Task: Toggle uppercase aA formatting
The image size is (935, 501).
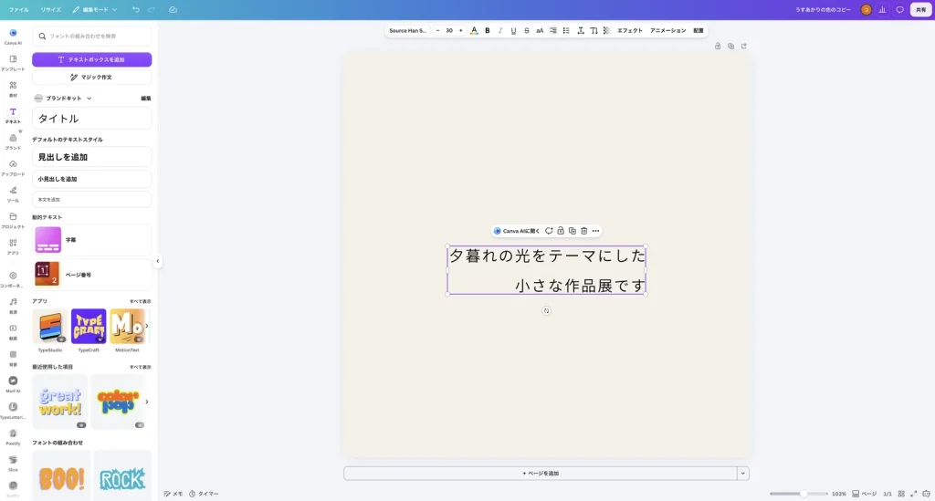Action: 540,30
